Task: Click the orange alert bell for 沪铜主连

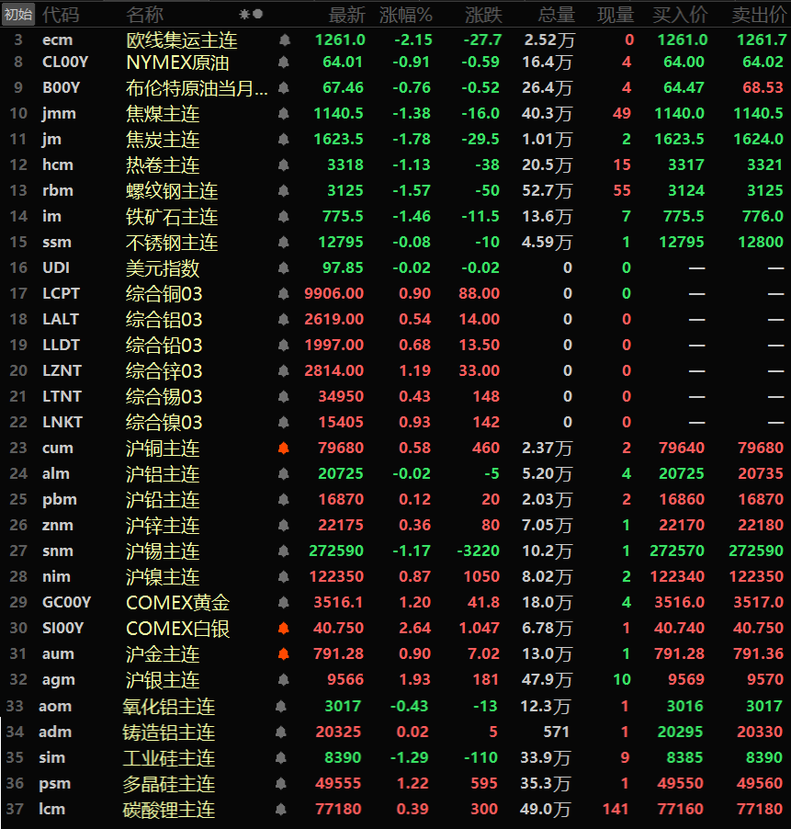Action: 284,449
